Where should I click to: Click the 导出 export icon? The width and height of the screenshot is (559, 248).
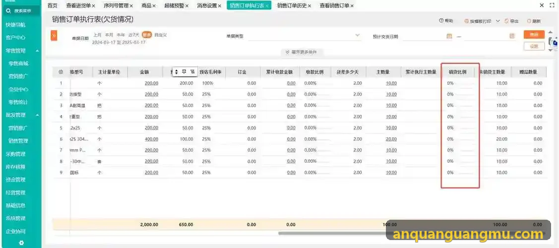click(x=506, y=21)
